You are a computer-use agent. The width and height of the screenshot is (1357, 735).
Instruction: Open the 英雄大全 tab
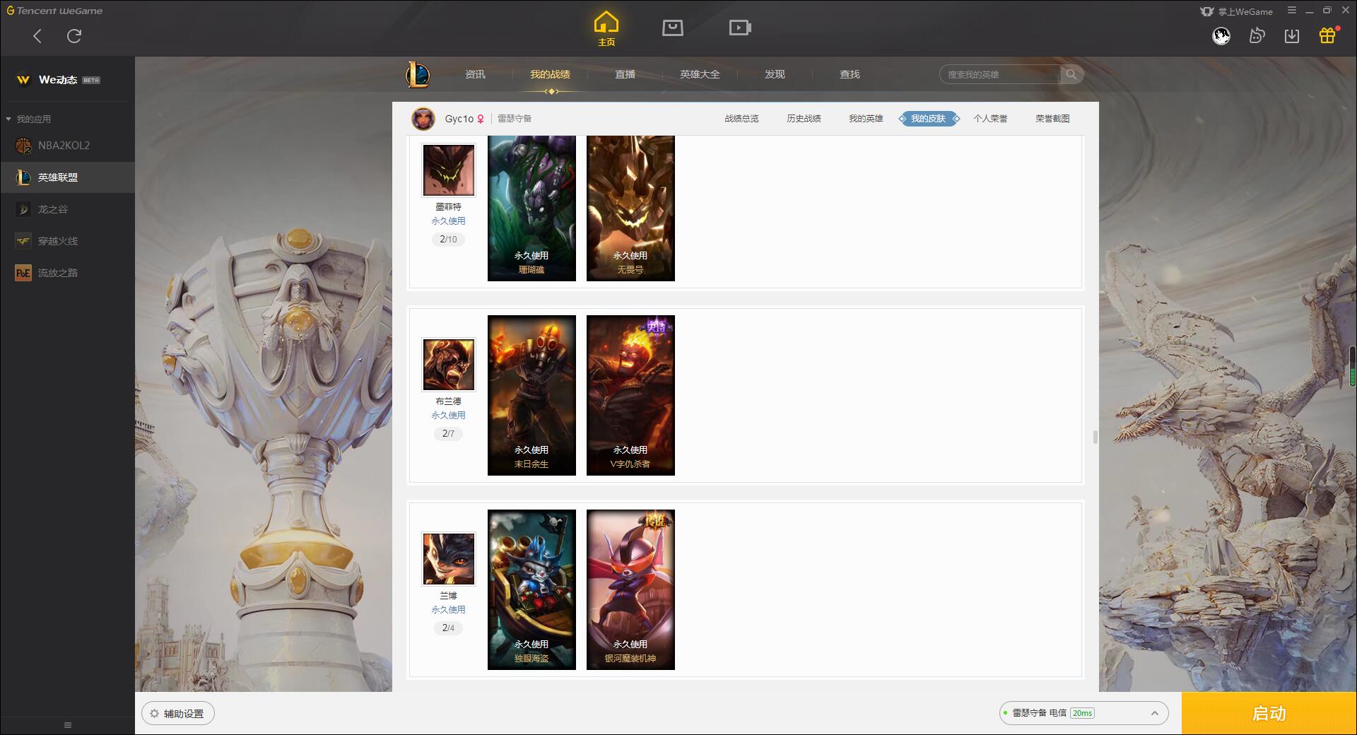(700, 74)
